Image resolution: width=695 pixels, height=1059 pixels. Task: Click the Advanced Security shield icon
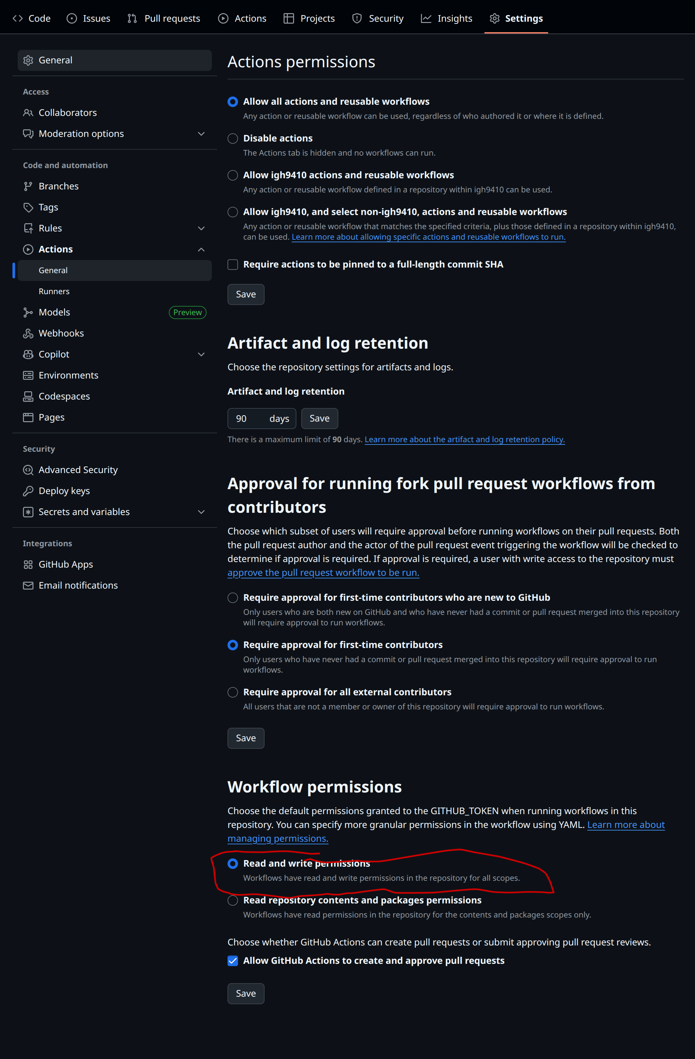click(28, 470)
